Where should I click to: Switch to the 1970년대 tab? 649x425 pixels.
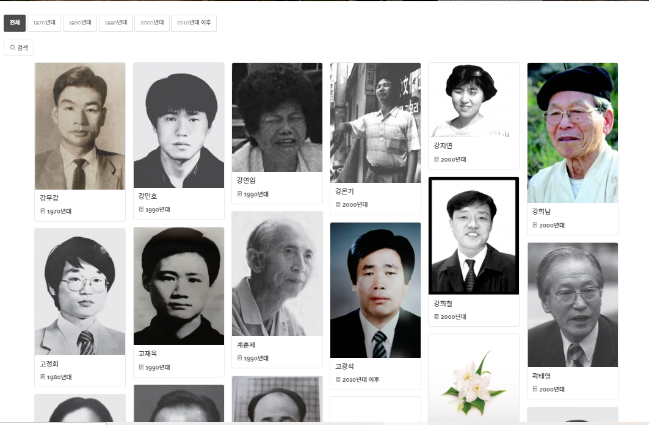tap(45, 23)
